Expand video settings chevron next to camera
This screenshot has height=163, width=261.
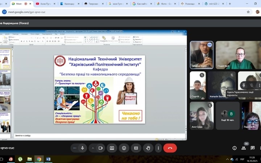click(93, 148)
